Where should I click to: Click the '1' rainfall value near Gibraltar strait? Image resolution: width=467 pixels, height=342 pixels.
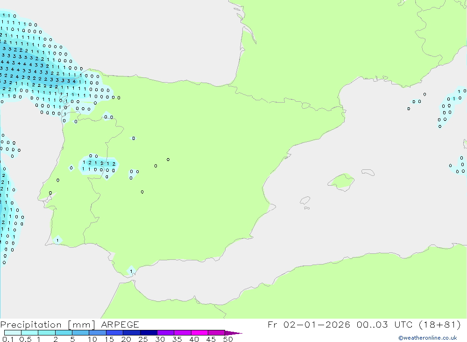(131, 271)
